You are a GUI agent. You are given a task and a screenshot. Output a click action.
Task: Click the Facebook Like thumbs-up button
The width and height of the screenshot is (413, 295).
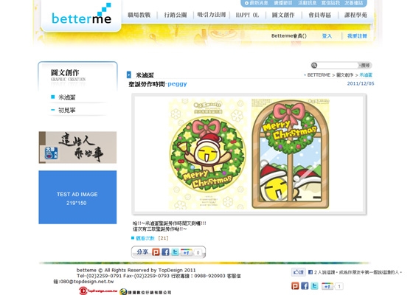(299, 272)
